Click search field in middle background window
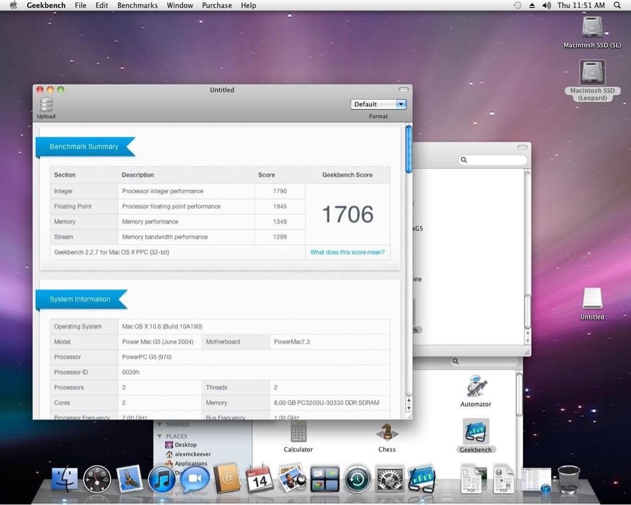The image size is (631, 505). 492,160
